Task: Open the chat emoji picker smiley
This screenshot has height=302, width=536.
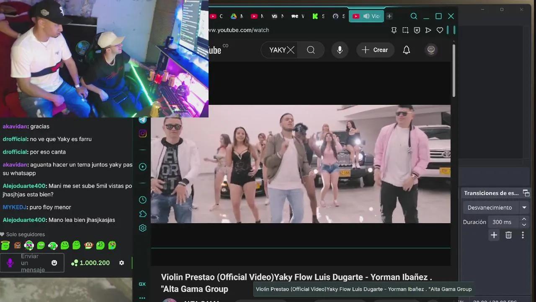Action: coord(54,263)
